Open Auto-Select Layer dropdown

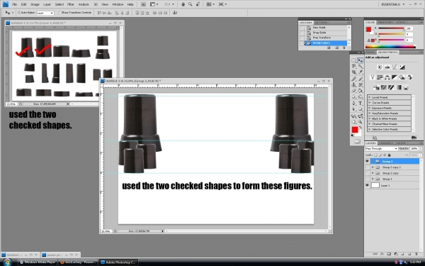tap(45, 13)
